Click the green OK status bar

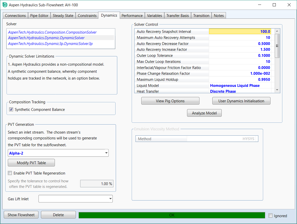172,215
